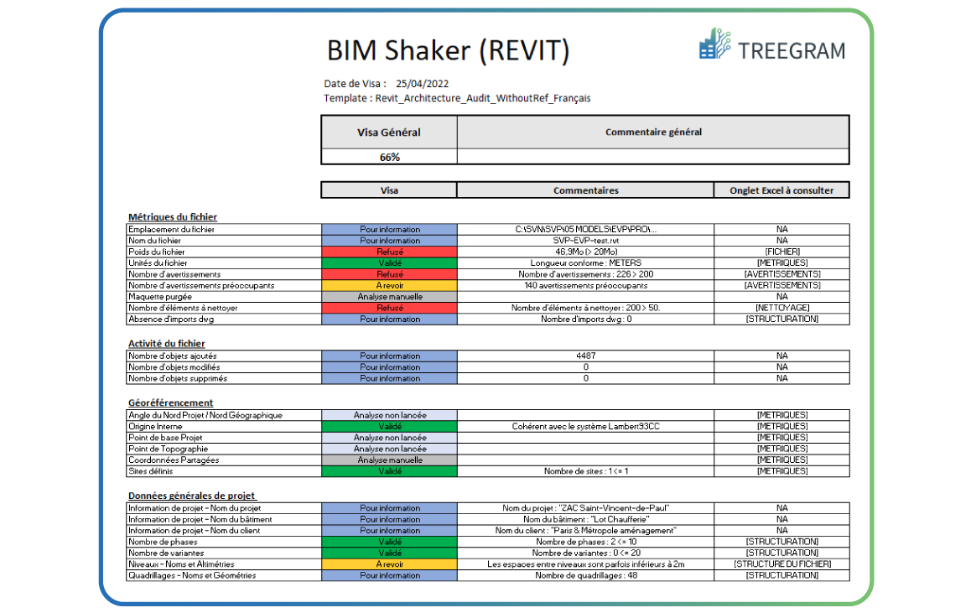Click Cohérent avec le système Lambert93CC cell

[586, 427]
